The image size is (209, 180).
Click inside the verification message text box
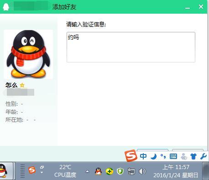pos(131,47)
